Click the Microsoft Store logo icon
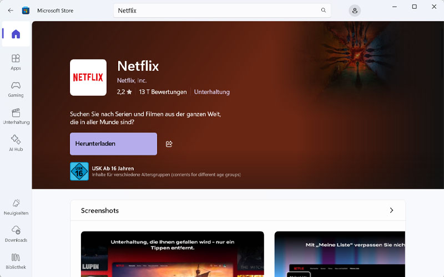The image size is (444, 277). point(26,11)
